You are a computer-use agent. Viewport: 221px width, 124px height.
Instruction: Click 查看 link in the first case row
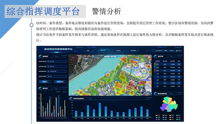(179, 64)
